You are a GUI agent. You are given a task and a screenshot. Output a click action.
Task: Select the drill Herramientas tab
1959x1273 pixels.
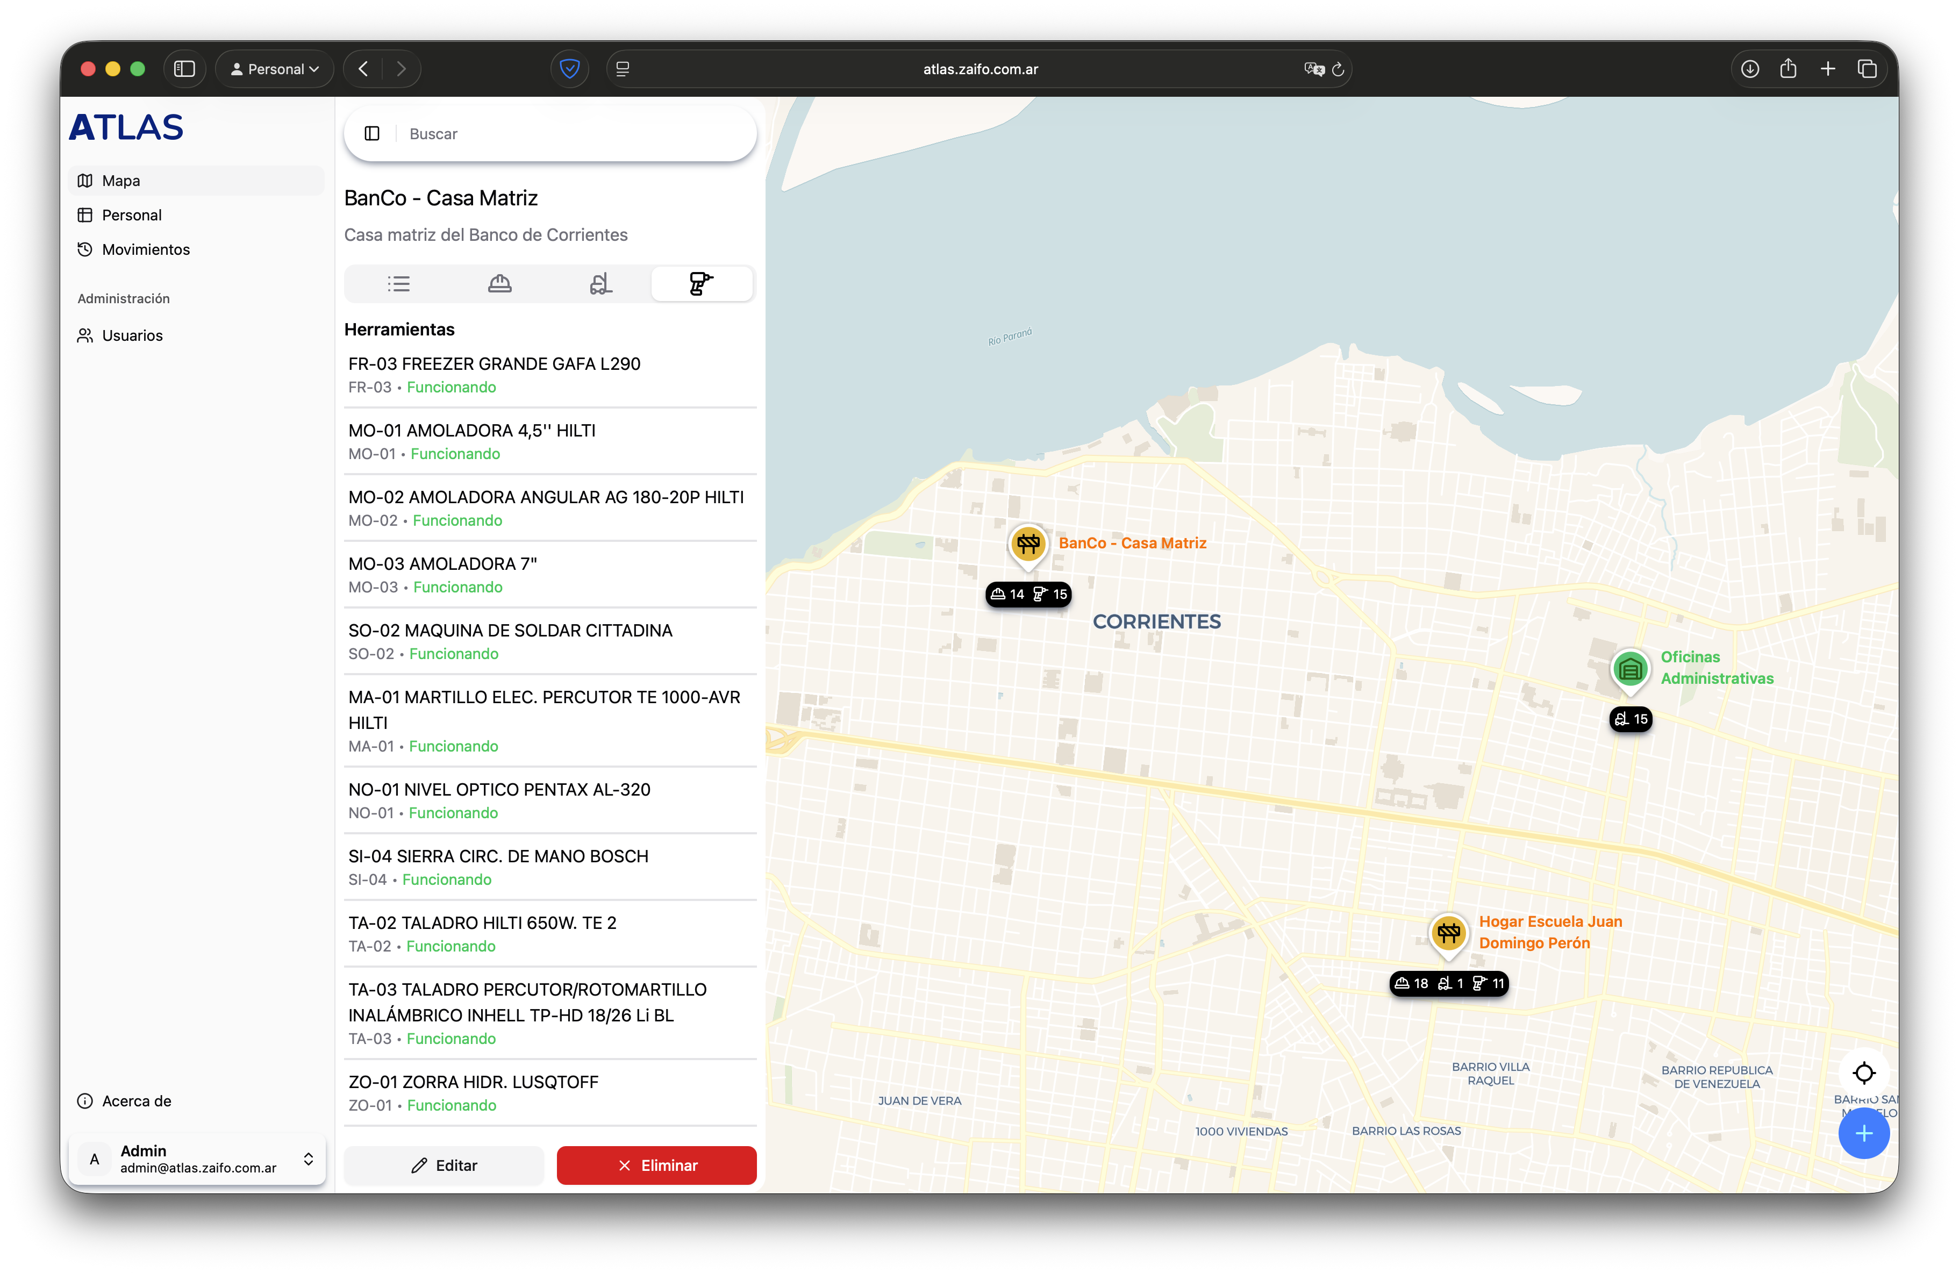click(701, 284)
